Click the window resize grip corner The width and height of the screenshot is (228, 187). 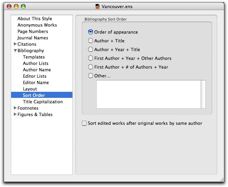[x=222, y=180]
